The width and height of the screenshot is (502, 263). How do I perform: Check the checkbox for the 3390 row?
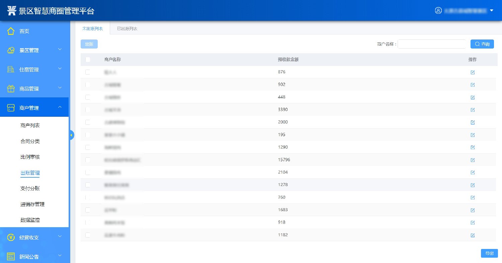click(88, 110)
